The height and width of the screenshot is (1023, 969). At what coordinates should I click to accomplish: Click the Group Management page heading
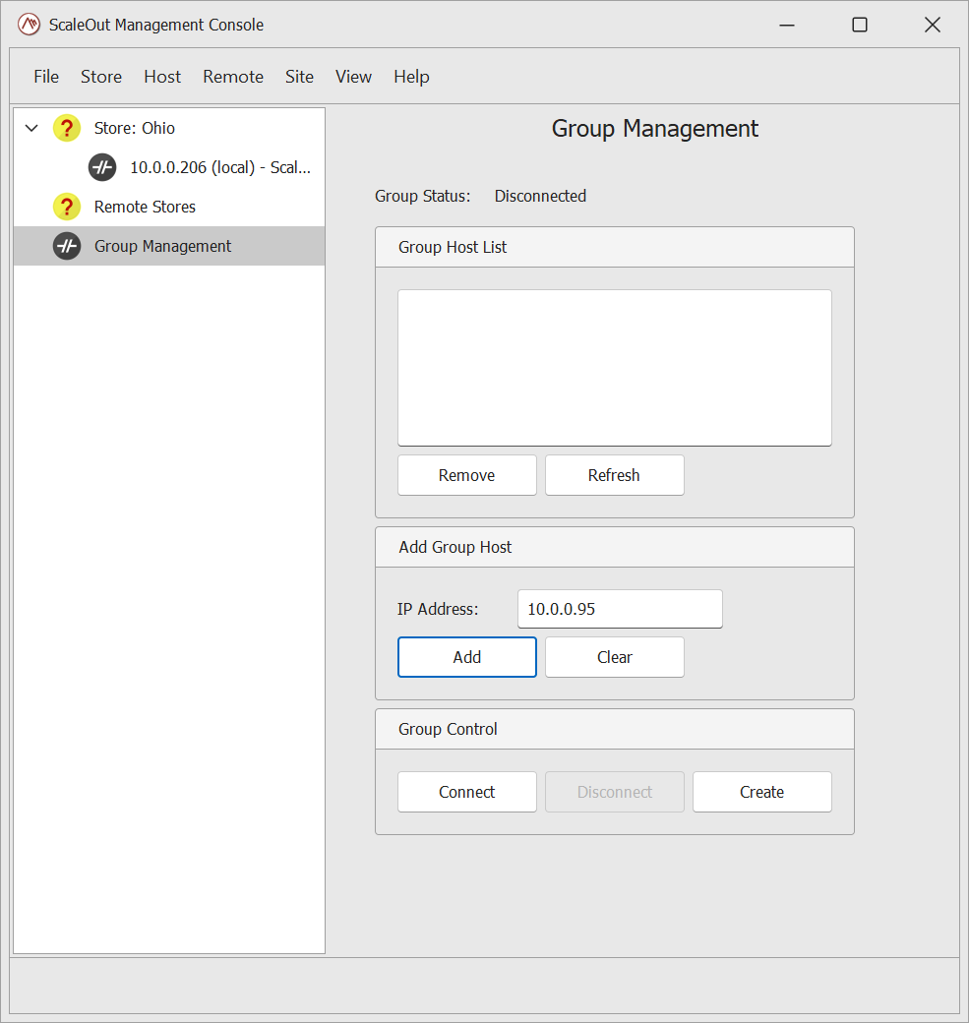coord(655,129)
